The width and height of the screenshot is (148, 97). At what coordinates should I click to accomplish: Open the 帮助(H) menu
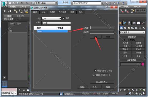[137, 7]
